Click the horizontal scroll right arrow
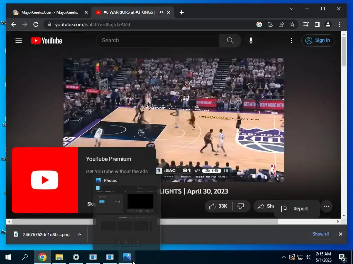This screenshot has width=353, height=264. tap(338, 221)
